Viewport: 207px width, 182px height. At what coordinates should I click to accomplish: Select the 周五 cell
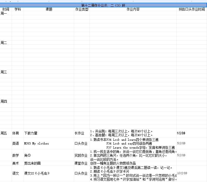point(6,133)
